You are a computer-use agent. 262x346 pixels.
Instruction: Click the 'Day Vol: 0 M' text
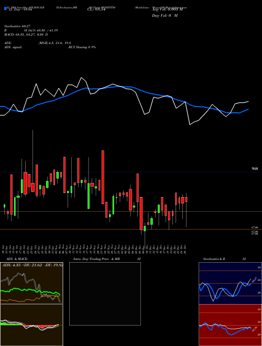point(165,16)
